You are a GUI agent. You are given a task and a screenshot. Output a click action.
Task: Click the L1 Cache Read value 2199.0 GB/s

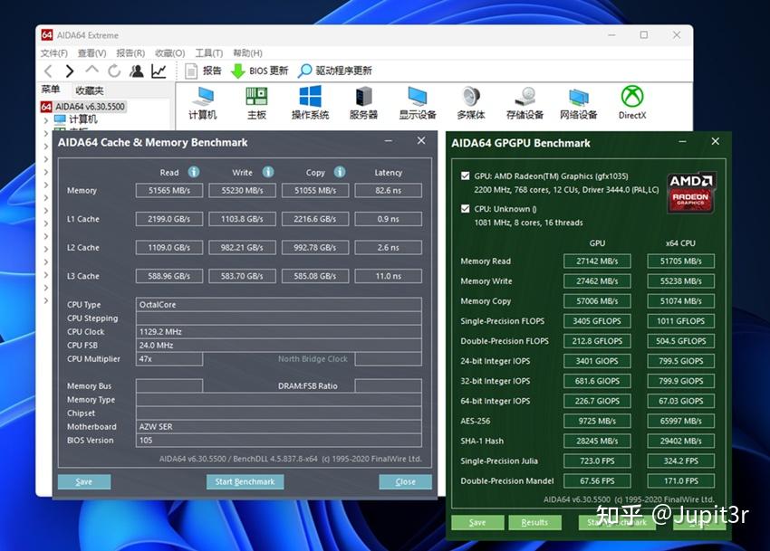pos(168,219)
